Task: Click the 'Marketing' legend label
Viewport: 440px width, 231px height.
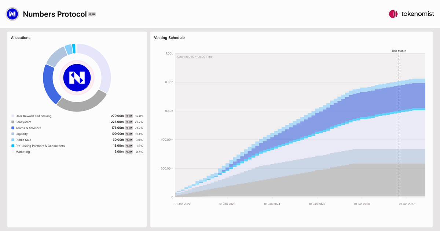Action: pyautogui.click(x=23, y=152)
